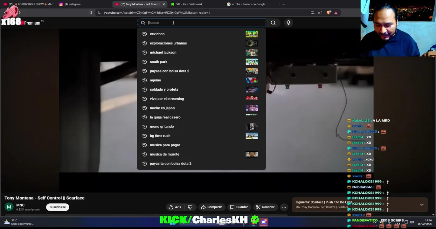The width and height of the screenshot is (436, 229).
Task: Dislike the video with thumbs down
Action: [x=190, y=207]
